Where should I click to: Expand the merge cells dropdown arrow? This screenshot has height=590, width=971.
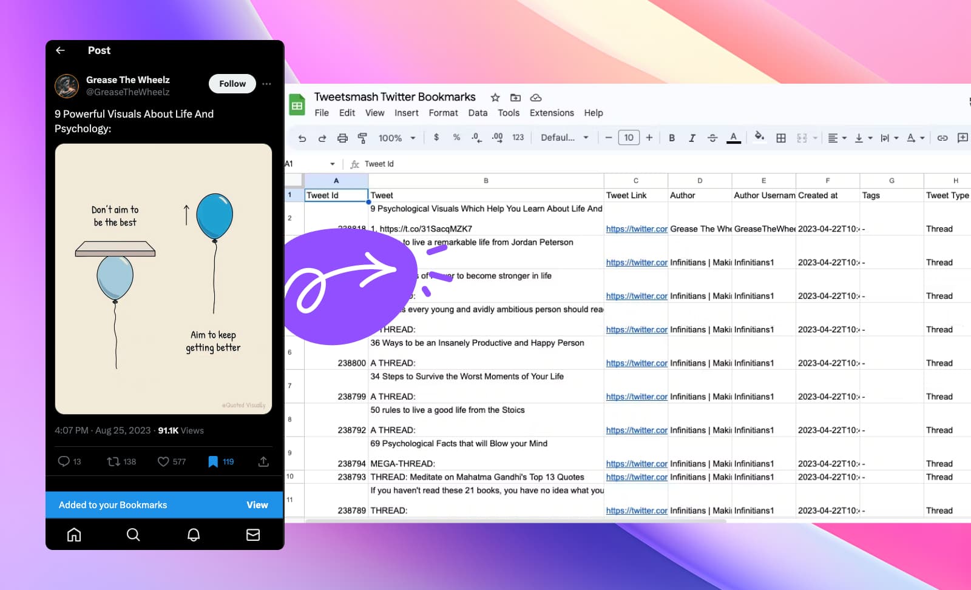click(815, 138)
